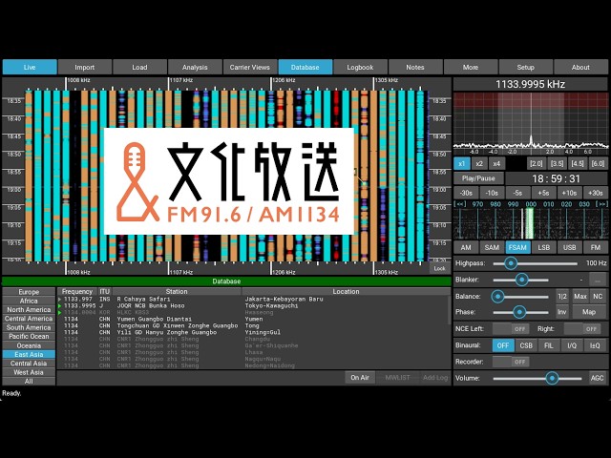Screen dimensions: 611x458
Task: Open the Logbook tab
Action: pos(360,67)
